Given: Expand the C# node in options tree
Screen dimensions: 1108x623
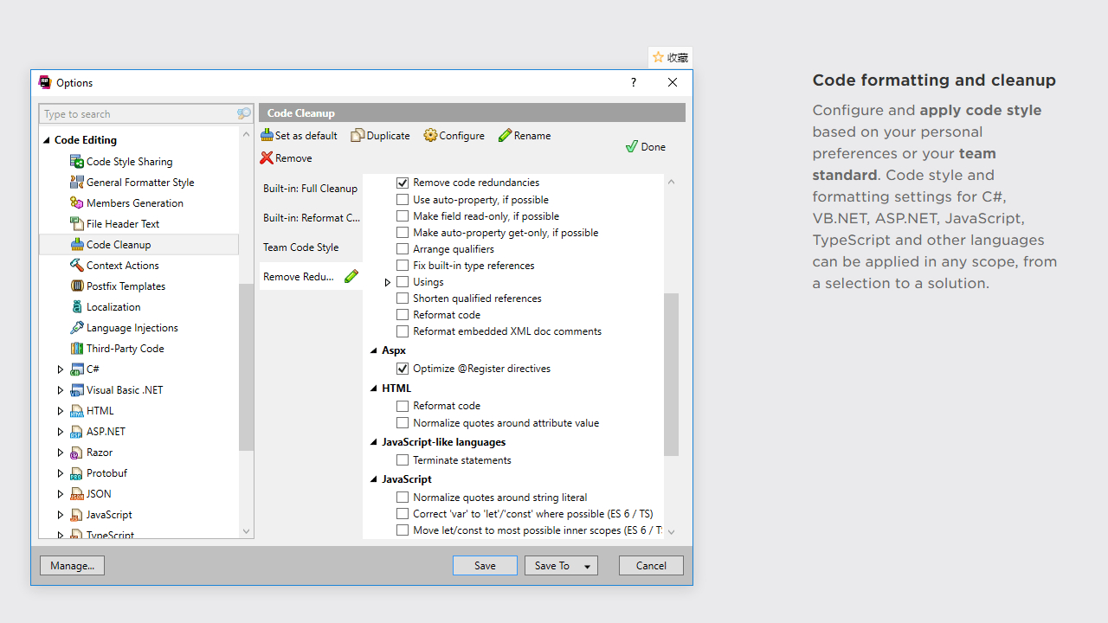Looking at the screenshot, I should pos(61,369).
